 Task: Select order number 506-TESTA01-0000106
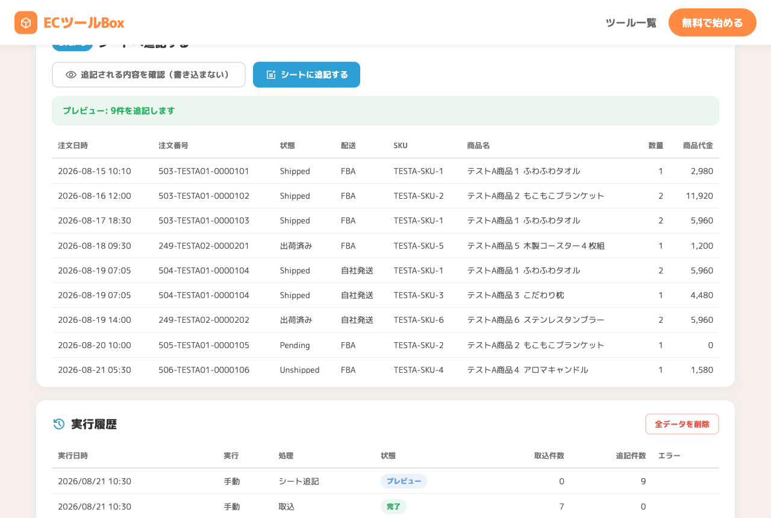pos(204,370)
